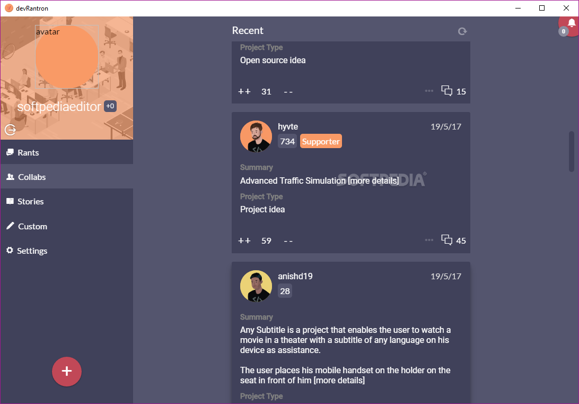This screenshot has height=404, width=579.
Task: Click the Advanced Traffic Simulation summary text
Action: pos(319,180)
